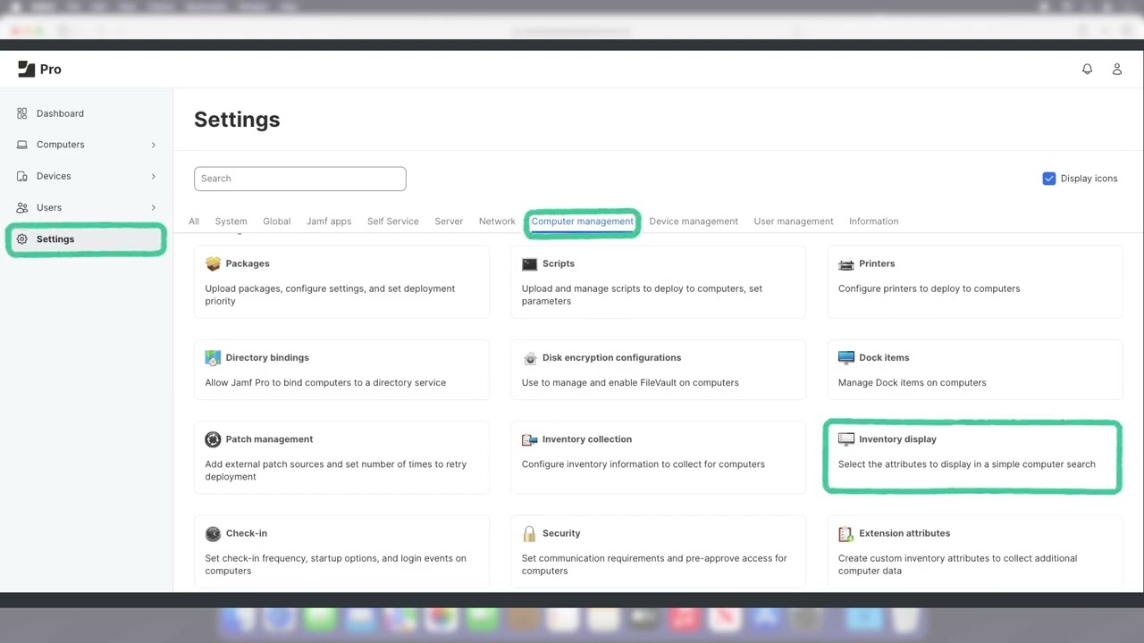Image resolution: width=1144 pixels, height=643 pixels.
Task: Switch to the Device management tab
Action: pyautogui.click(x=694, y=221)
